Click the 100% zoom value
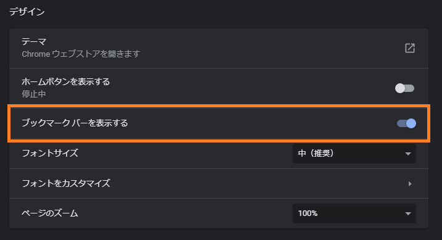 point(308,213)
